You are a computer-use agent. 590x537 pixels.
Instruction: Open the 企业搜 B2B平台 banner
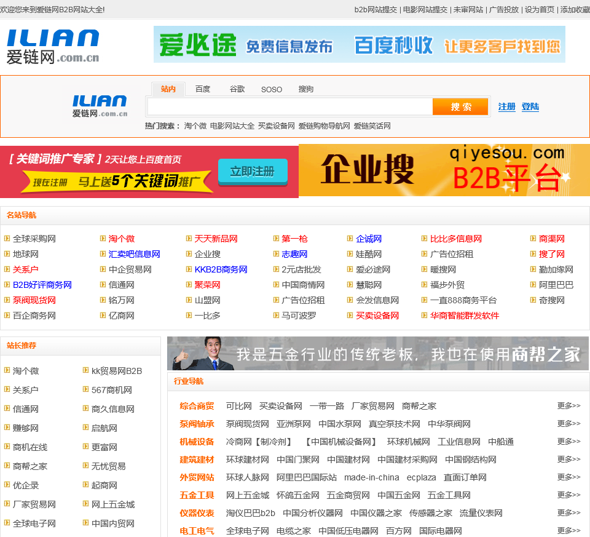tap(444, 170)
